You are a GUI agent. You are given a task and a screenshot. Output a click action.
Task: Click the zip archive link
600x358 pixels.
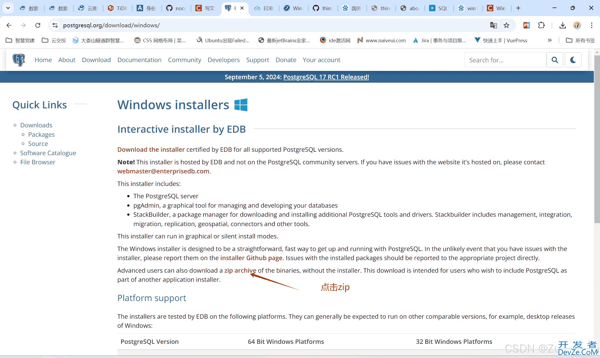pos(240,271)
